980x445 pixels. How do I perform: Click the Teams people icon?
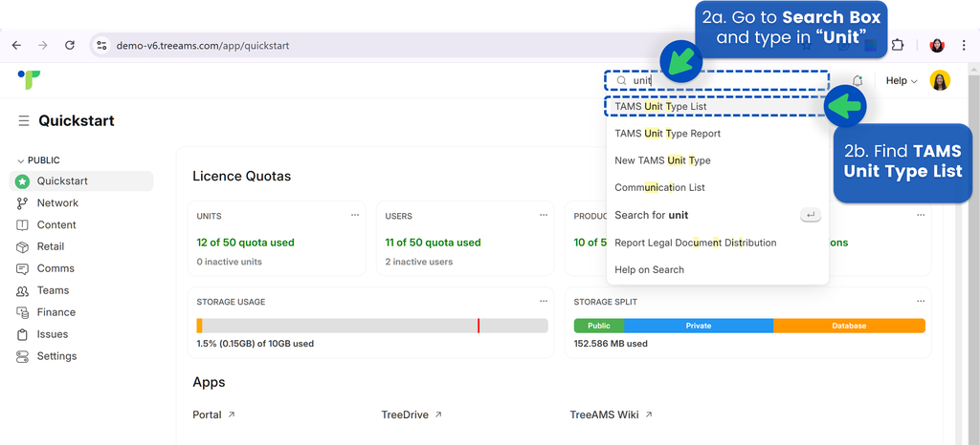pyautogui.click(x=23, y=290)
